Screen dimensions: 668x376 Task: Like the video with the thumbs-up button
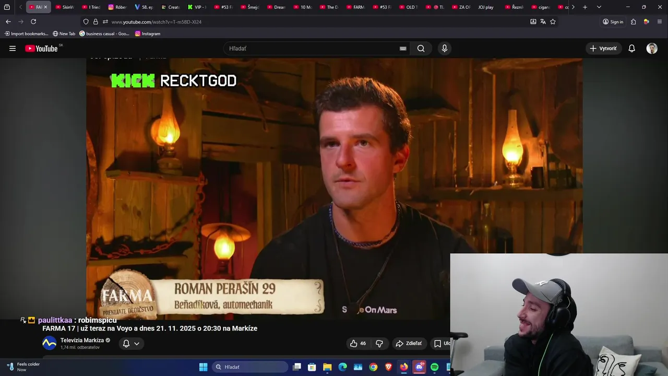coord(358,343)
